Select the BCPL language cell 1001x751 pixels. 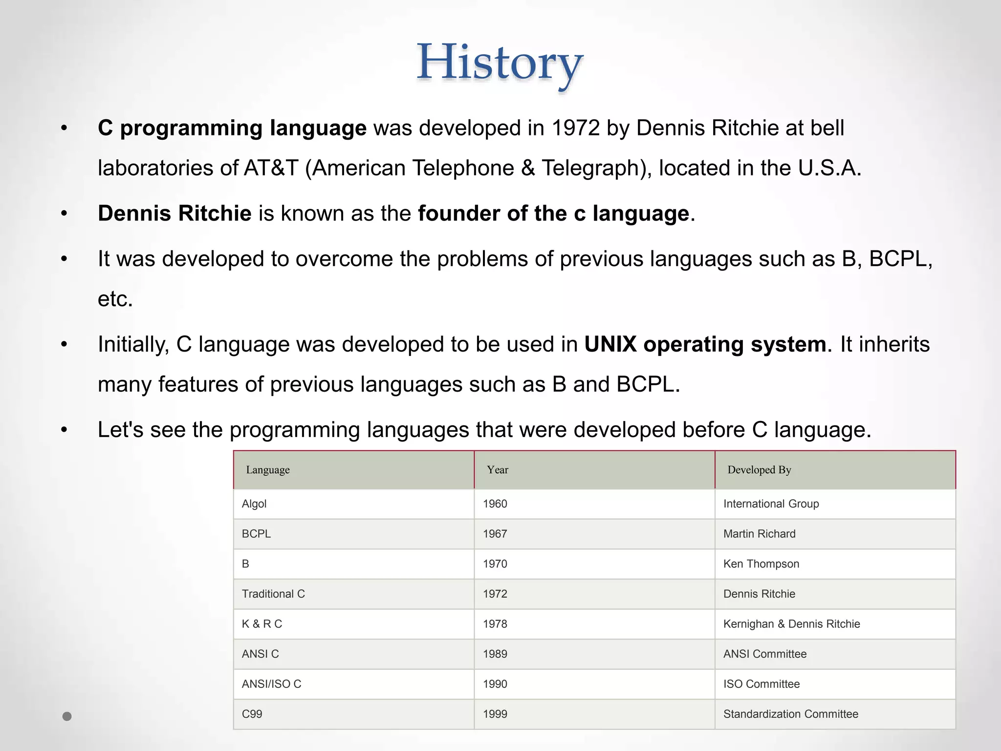(x=256, y=534)
